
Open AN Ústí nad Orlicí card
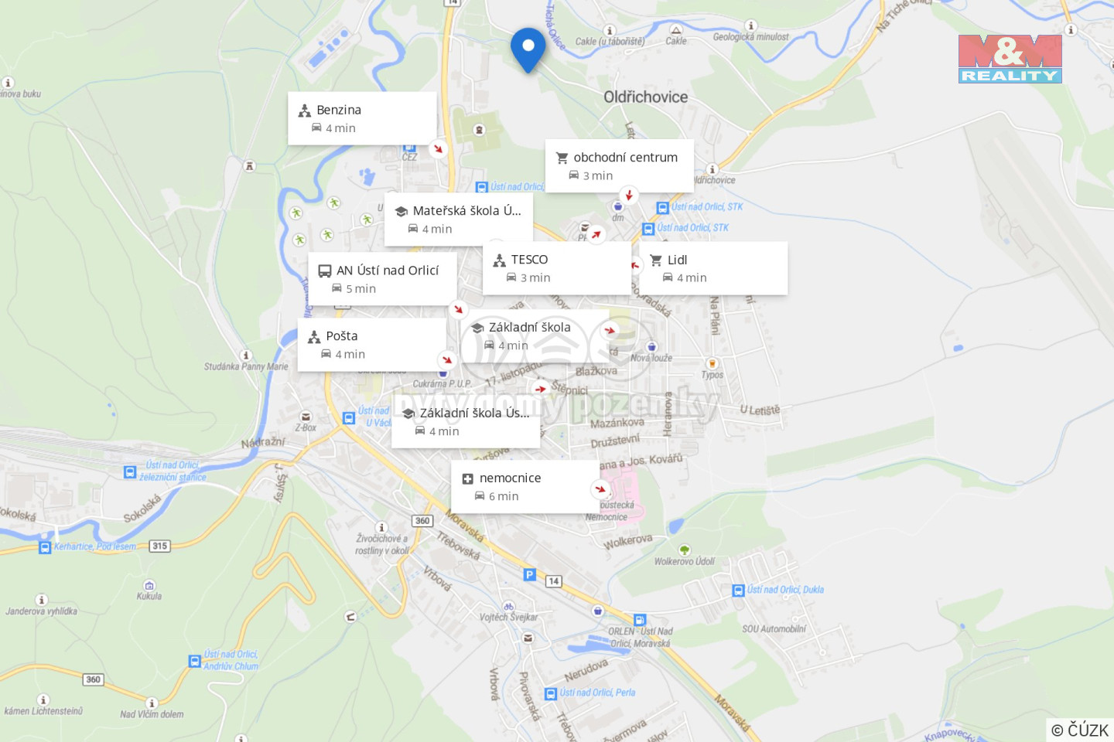click(x=382, y=278)
